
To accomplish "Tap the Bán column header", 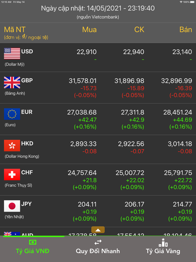I will [185, 30].
